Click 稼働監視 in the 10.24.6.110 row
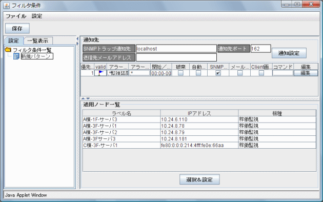323x202 pixels. 249,119
